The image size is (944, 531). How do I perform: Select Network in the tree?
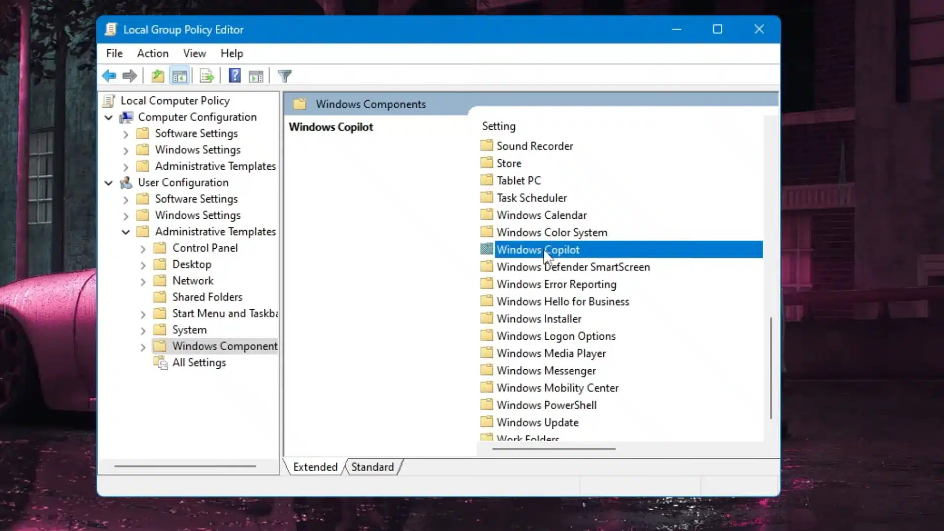193,281
